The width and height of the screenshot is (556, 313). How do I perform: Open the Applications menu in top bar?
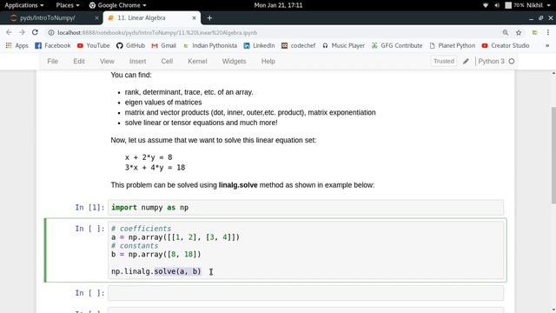[24, 5]
